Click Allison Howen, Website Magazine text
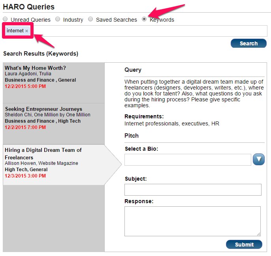This screenshot has width=271, height=256. coord(41,163)
